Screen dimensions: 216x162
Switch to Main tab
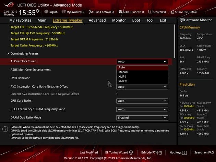[42, 20]
